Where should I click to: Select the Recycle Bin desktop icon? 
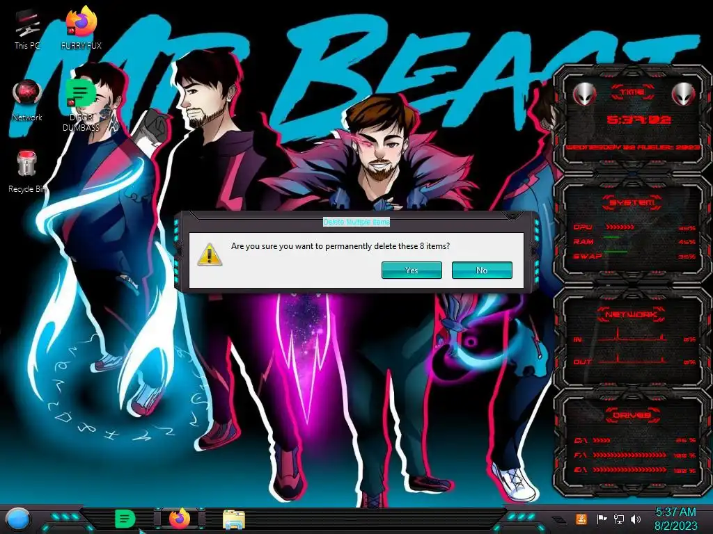(x=27, y=172)
